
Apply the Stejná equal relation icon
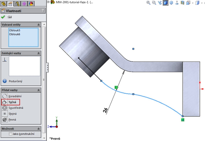(x=5, y=114)
